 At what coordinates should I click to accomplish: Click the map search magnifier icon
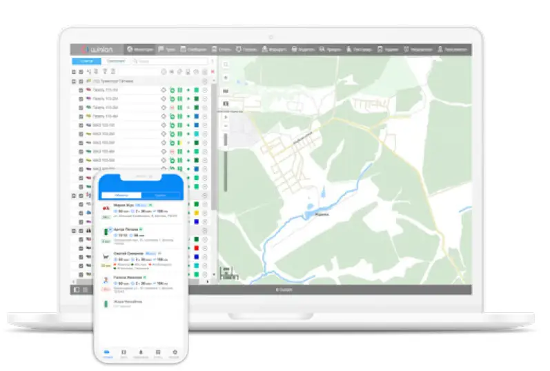click(225, 64)
